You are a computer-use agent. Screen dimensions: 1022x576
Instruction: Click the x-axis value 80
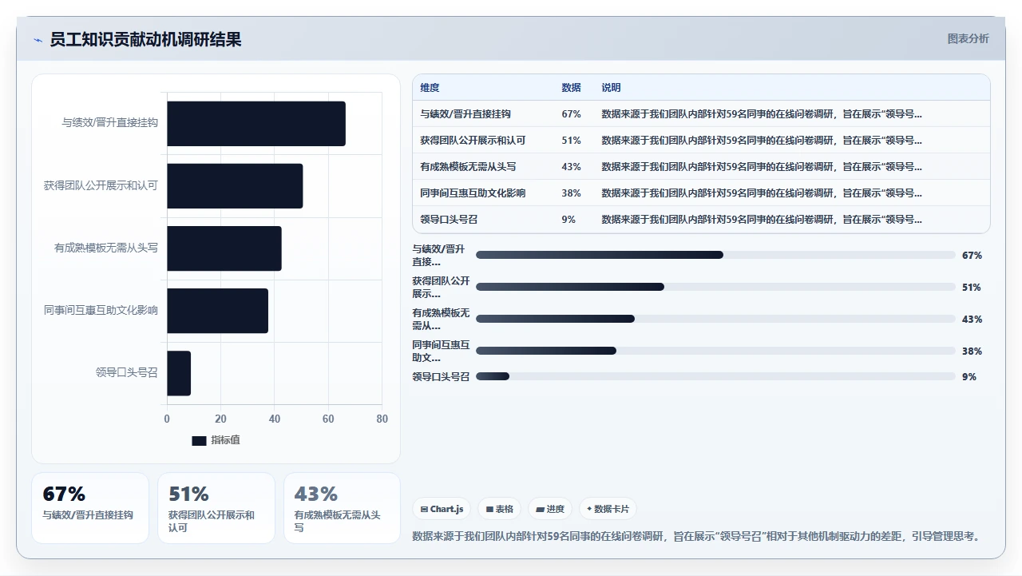[x=382, y=419]
